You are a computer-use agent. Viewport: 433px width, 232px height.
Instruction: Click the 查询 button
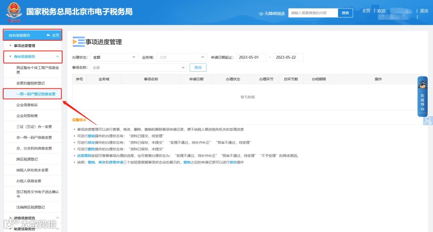pyautogui.click(x=198, y=68)
